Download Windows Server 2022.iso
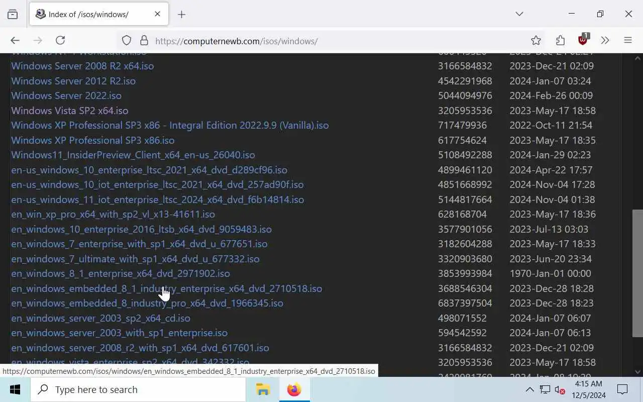This screenshot has height=402, width=643. point(66,95)
